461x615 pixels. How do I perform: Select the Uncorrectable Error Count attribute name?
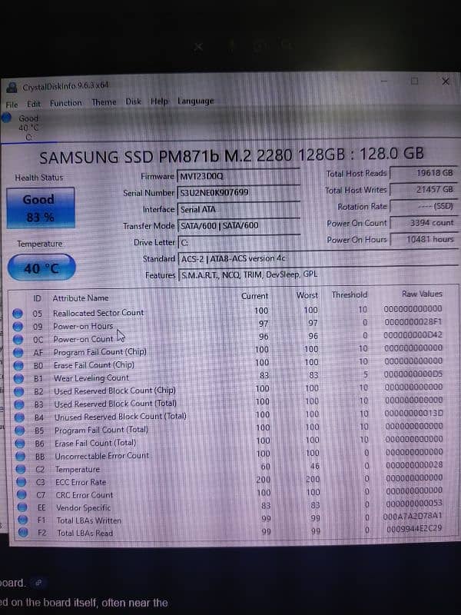102,456
